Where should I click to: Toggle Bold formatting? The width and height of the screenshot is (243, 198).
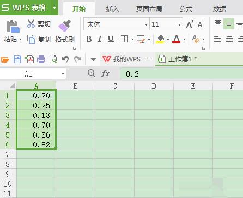pos(89,39)
